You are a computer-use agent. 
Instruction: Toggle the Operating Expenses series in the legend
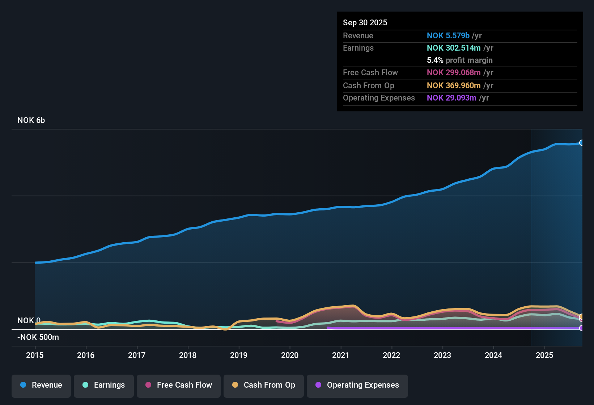click(x=357, y=385)
